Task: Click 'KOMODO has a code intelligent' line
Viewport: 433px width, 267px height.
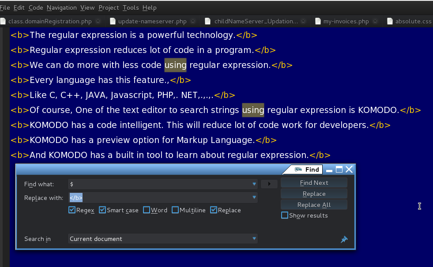Action: point(200,125)
